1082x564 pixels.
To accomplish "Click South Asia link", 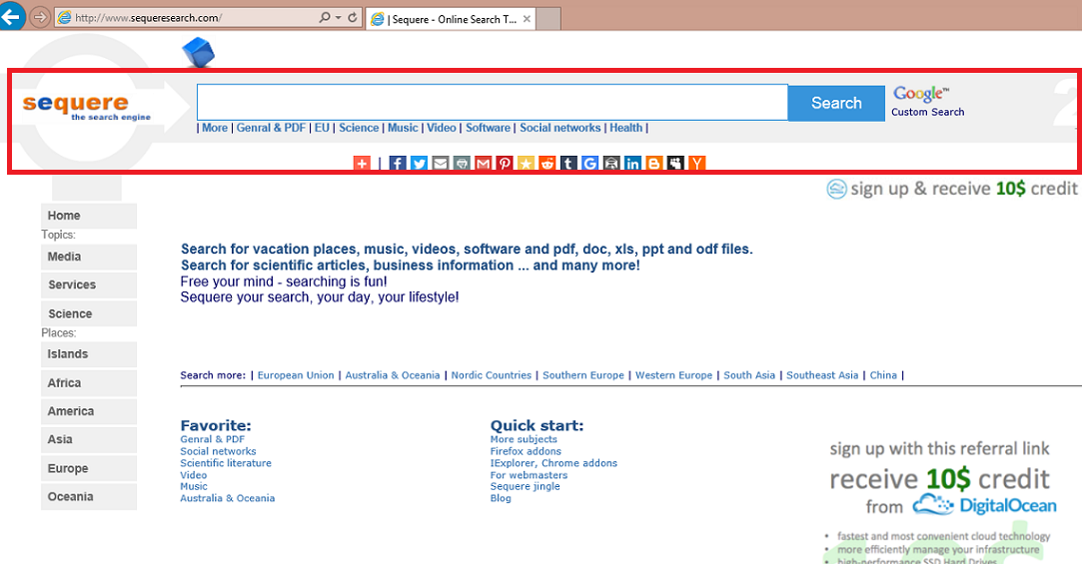I will tap(749, 375).
